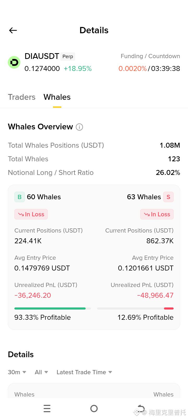Screen dimensions: 188x419
Task: Expand the 30m timeframe dropdown
Action: (x=17, y=372)
